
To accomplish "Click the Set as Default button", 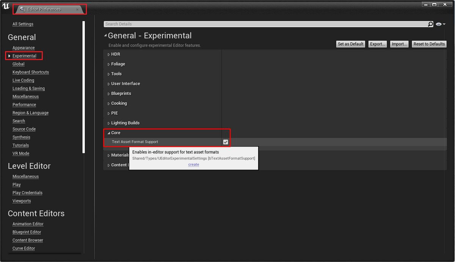I will pos(351,44).
